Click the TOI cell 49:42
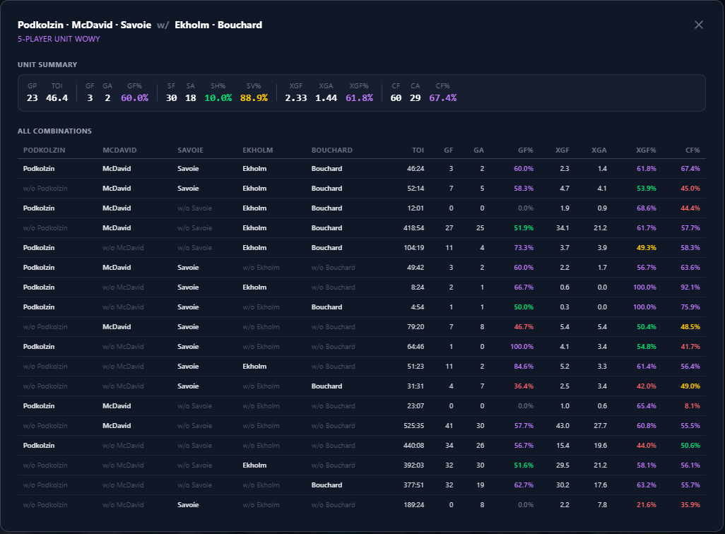725x534 pixels. pos(415,268)
